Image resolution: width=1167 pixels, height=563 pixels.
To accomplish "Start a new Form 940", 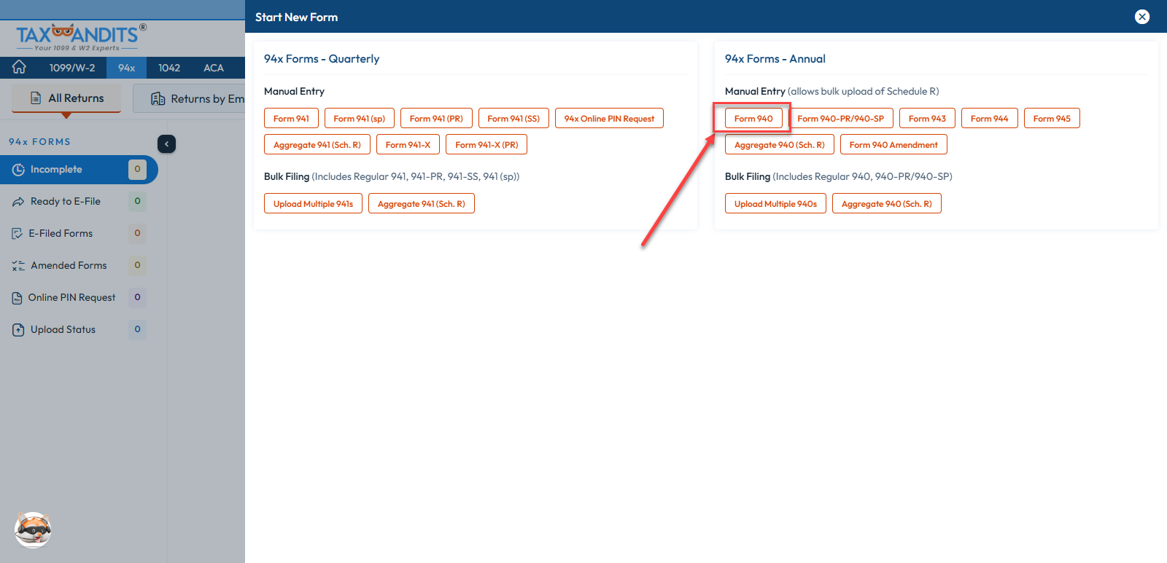I will pyautogui.click(x=753, y=119).
